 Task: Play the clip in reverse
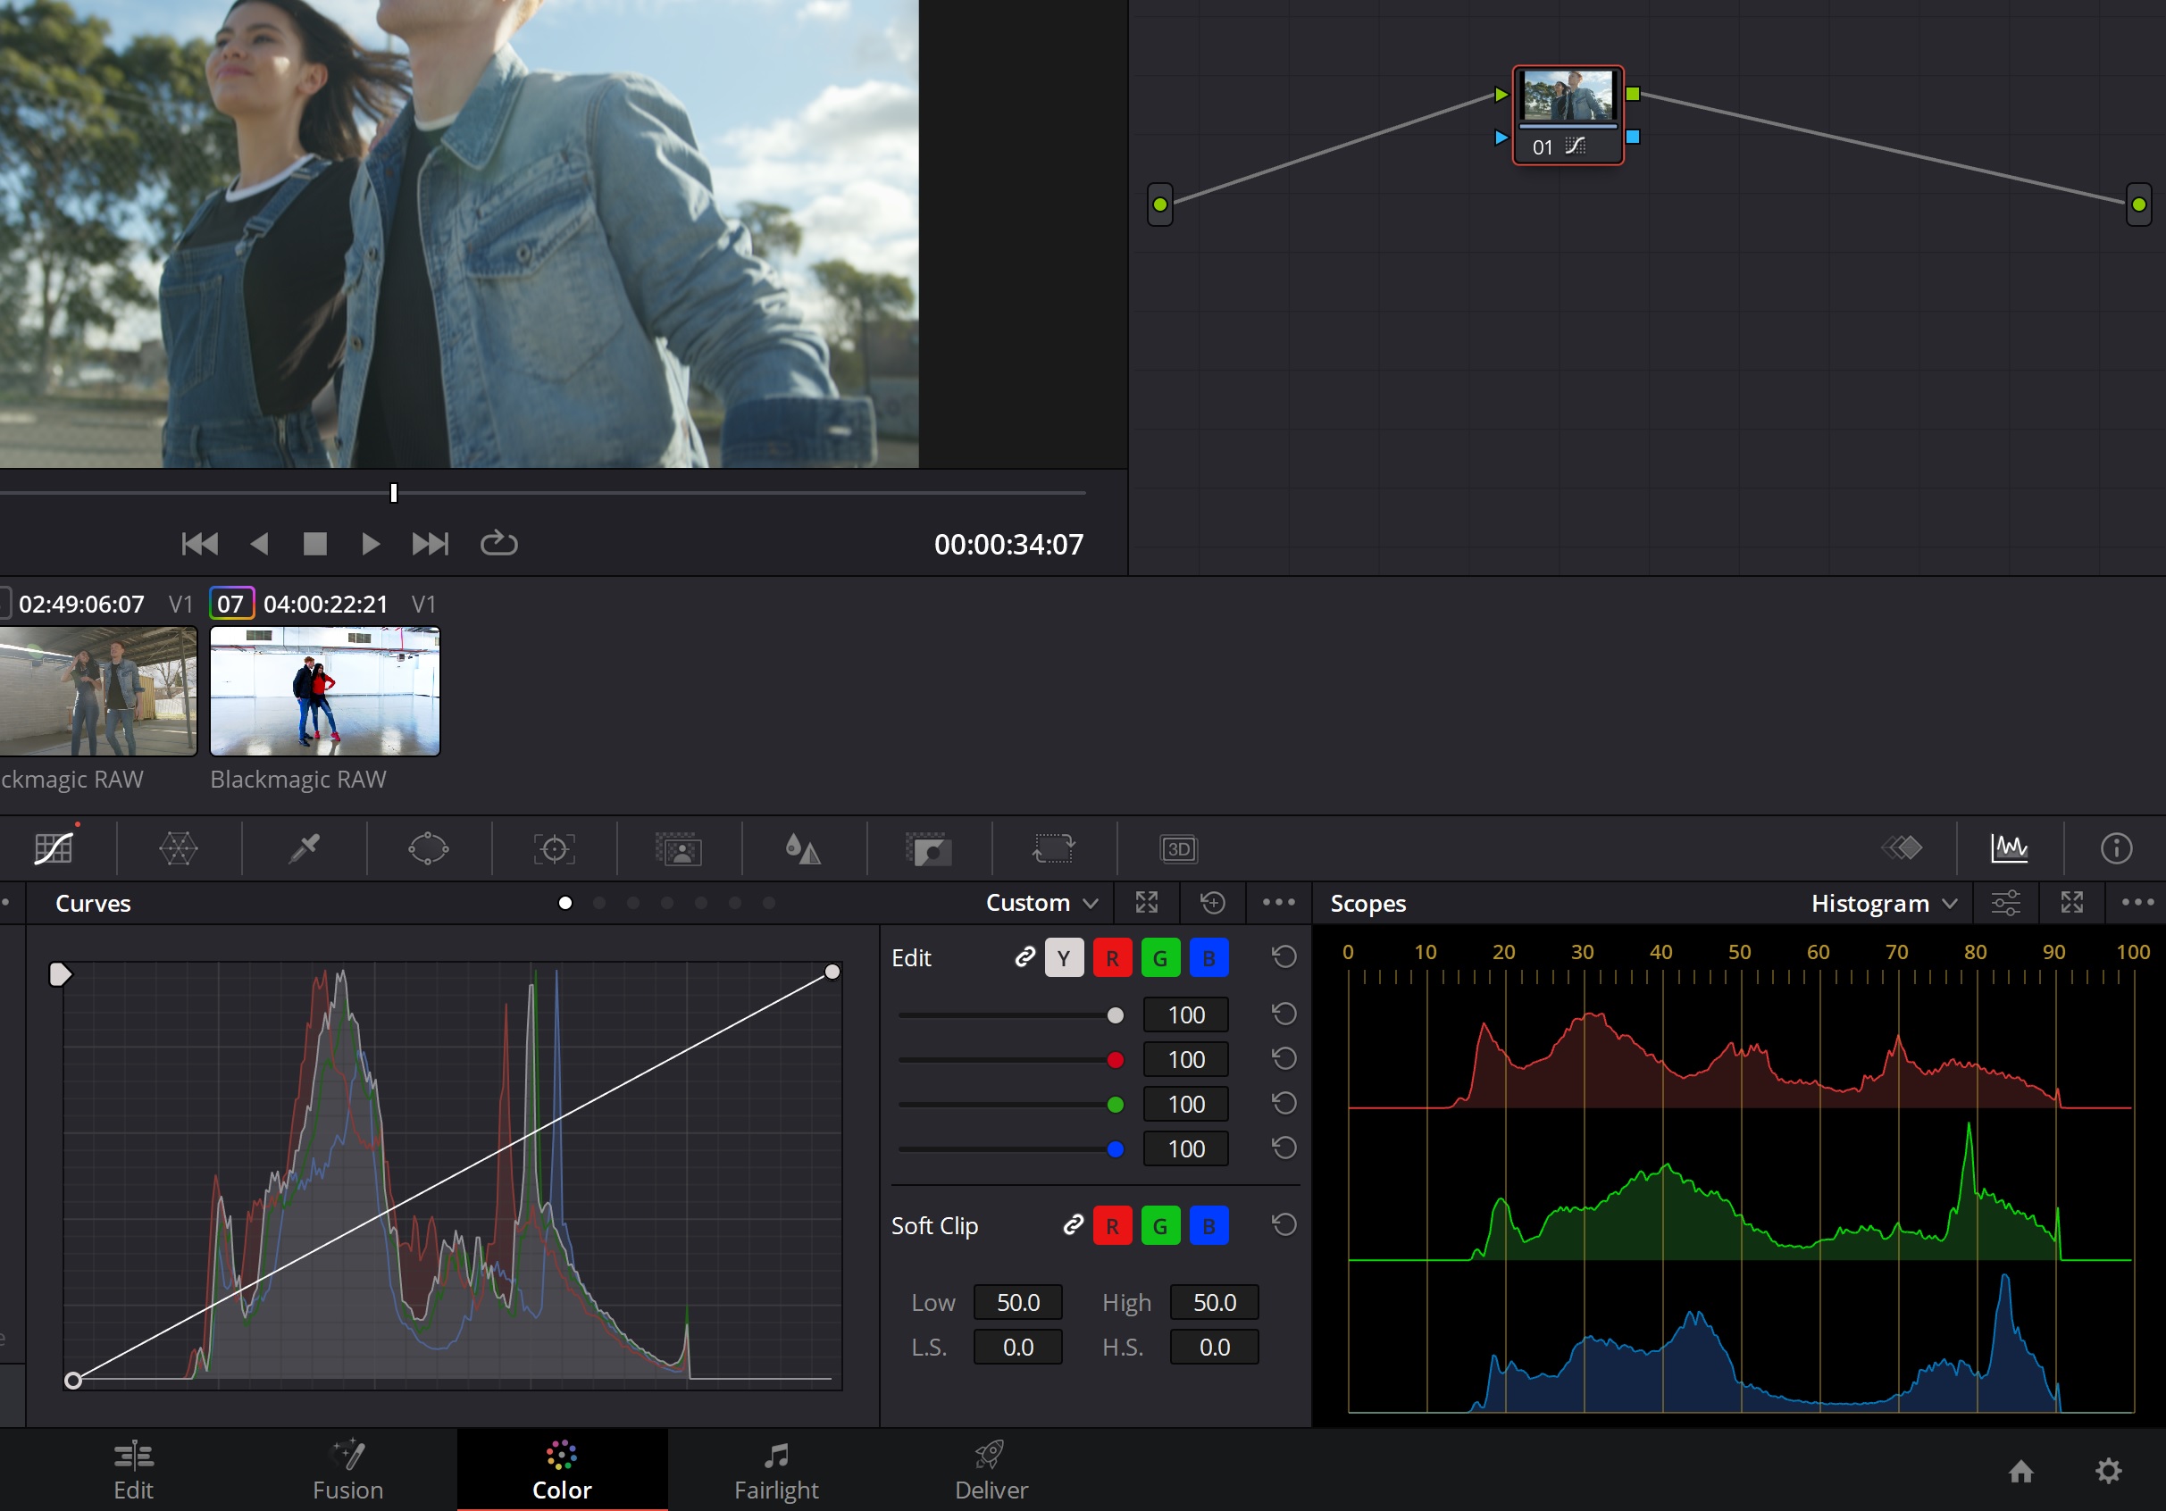click(259, 543)
